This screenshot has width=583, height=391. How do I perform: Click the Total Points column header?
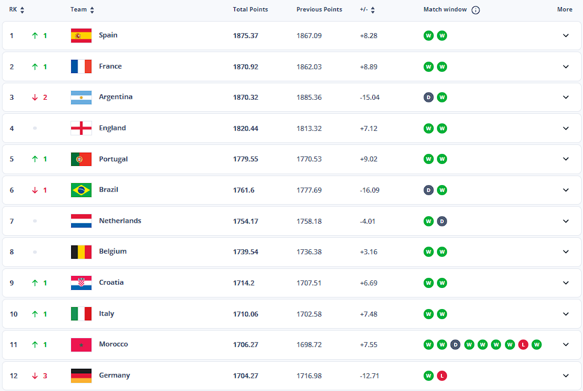point(250,10)
